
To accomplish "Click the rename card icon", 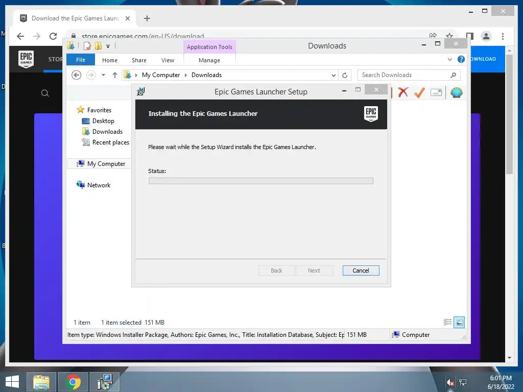I will click(436, 92).
